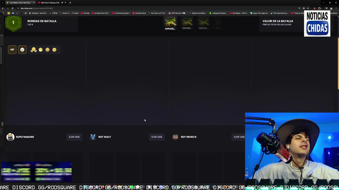The width and height of the screenshot is (339, 190).
Task: Open the rodsquaree Stream bookmark
Action: (218, 13)
